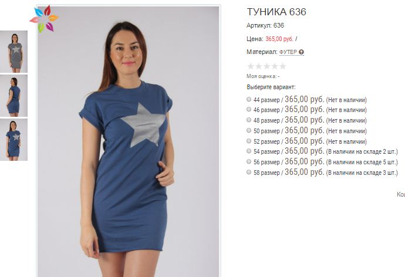
Task: Rate the product with the first star
Action: [x=251, y=66]
